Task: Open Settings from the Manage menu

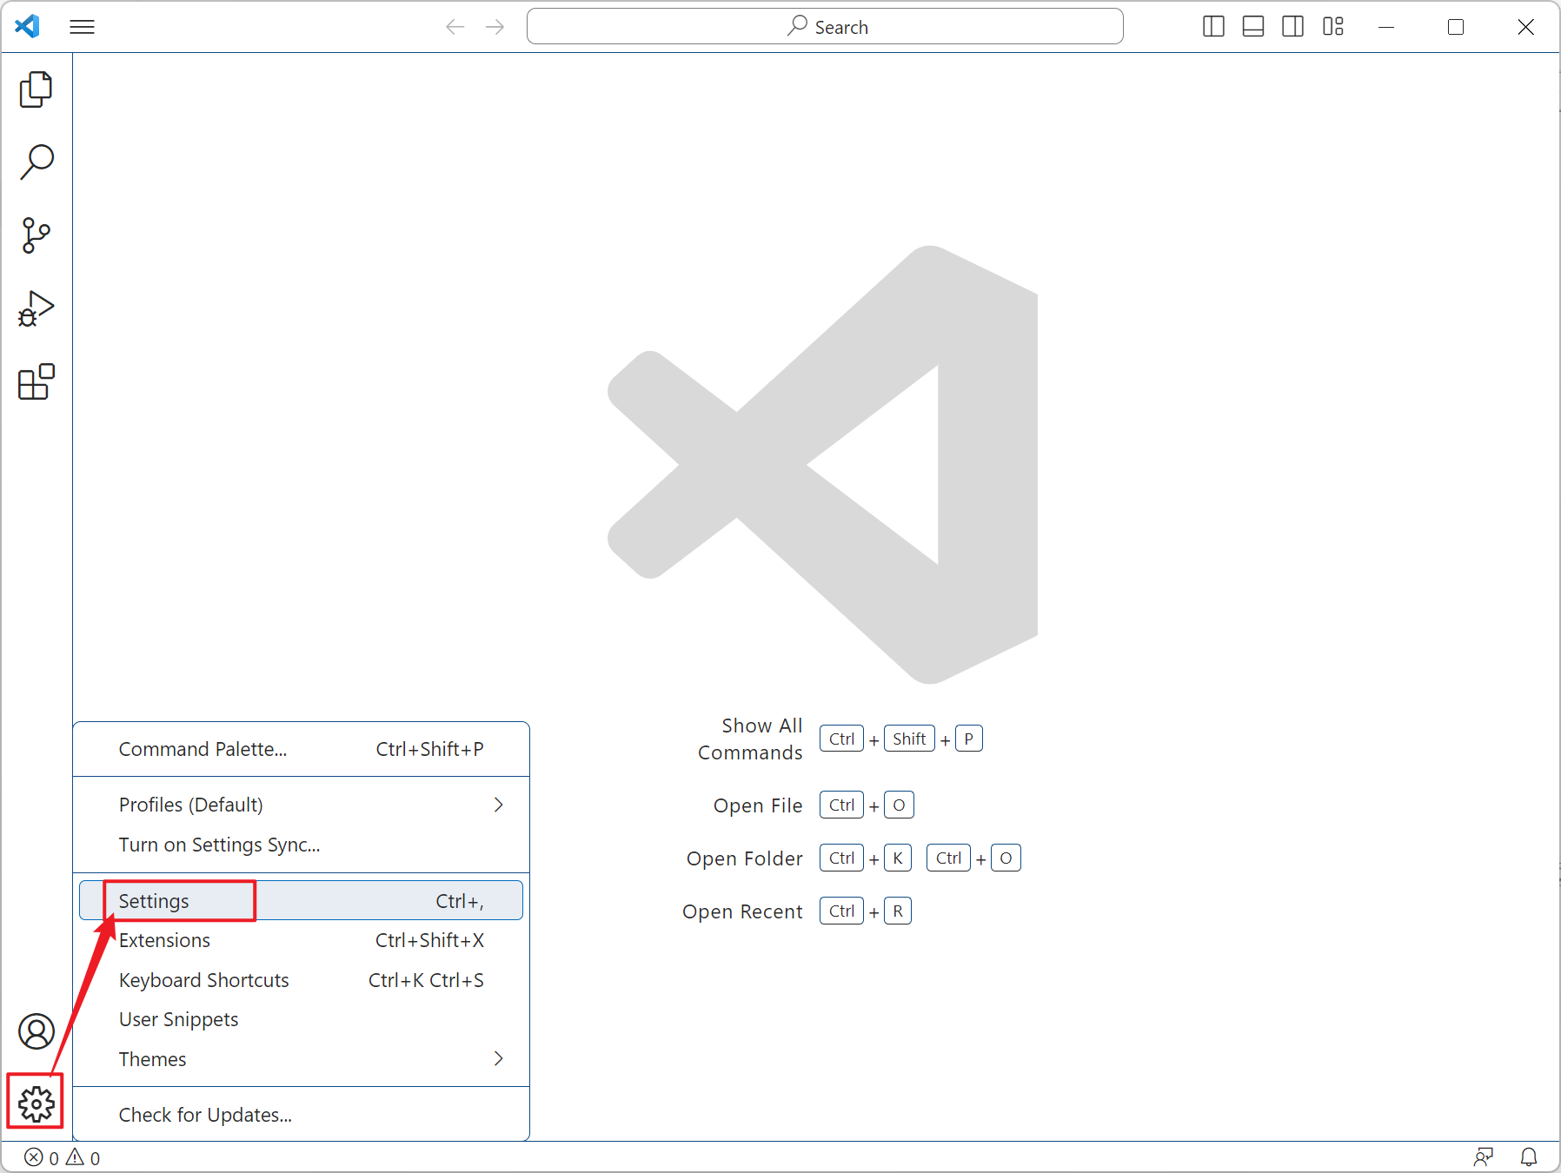Action: tap(301, 901)
